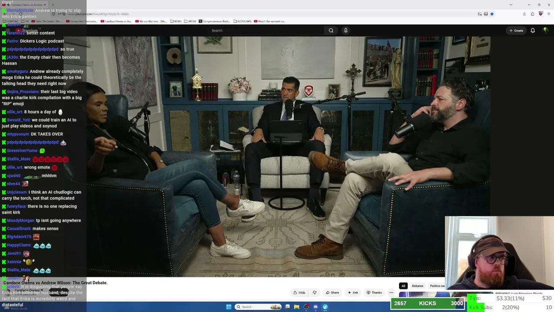This screenshot has width=554, height=312.
Task: Open the YouTube notifications bell
Action: pos(533,30)
